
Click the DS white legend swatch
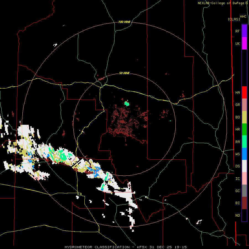tap(244, 166)
